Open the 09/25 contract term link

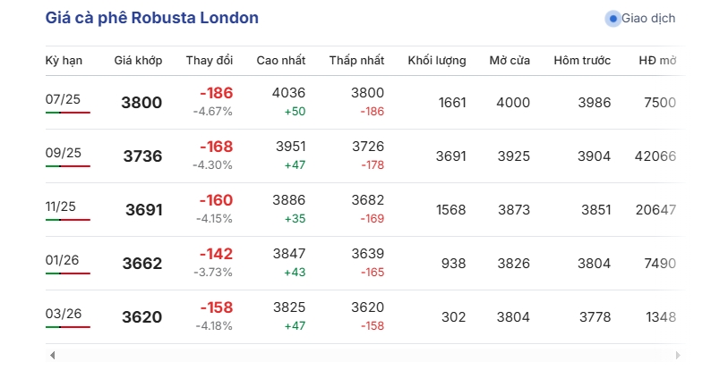(64, 153)
